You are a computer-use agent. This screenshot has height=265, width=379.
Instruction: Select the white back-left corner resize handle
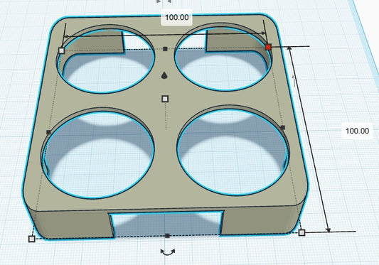pos(62,50)
